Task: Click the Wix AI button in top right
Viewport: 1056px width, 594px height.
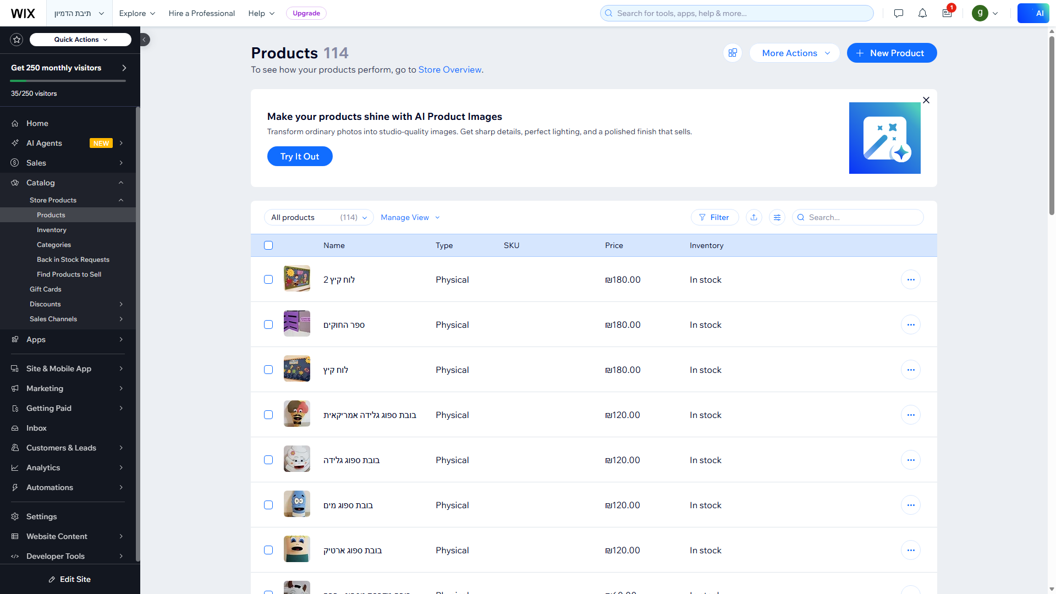Action: tap(1033, 13)
